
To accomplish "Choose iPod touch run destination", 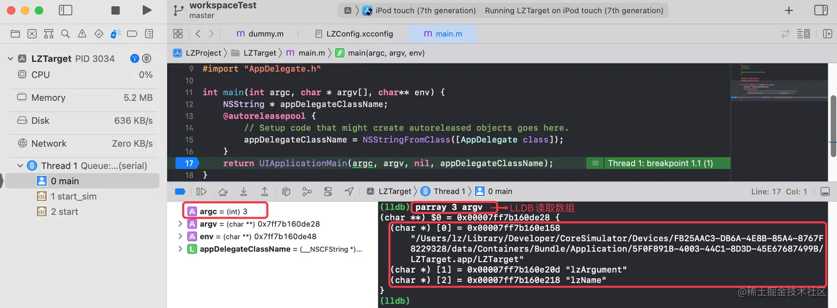I will tap(420, 11).
